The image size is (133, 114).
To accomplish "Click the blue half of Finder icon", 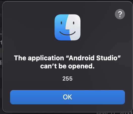I will pos(61,27).
